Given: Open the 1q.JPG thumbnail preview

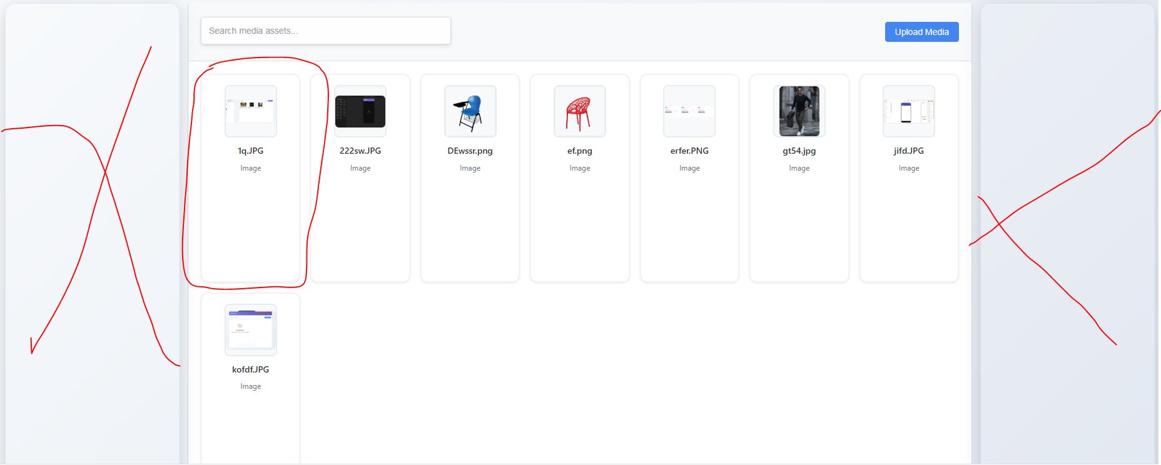Looking at the screenshot, I should (250, 111).
